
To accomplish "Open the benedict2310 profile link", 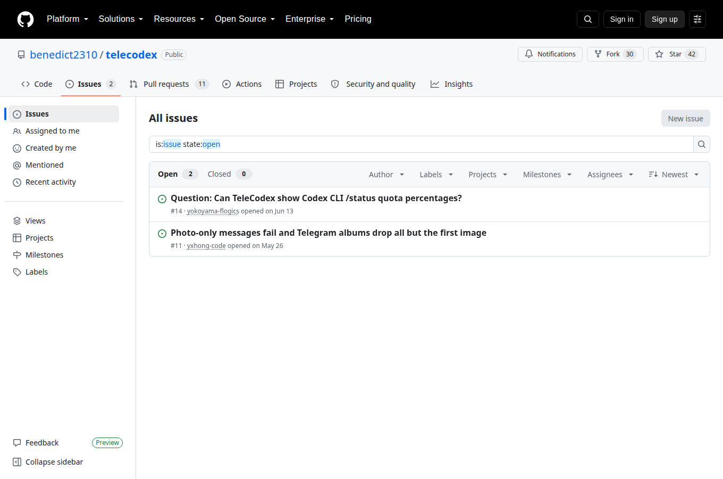I will 64,55.
